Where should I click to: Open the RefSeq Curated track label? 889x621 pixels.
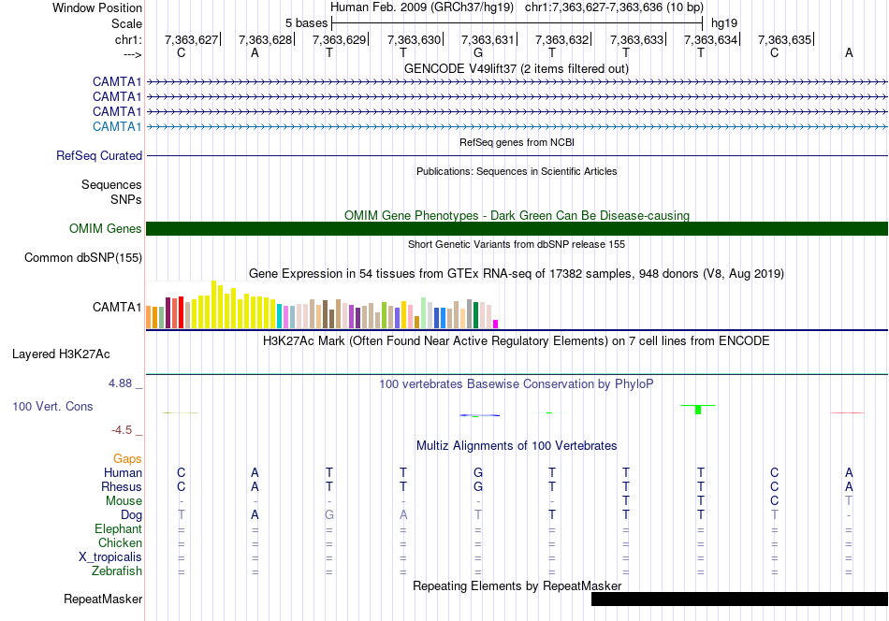click(99, 155)
